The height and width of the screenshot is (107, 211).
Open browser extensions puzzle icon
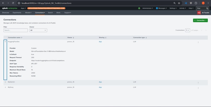tap(196, 3)
